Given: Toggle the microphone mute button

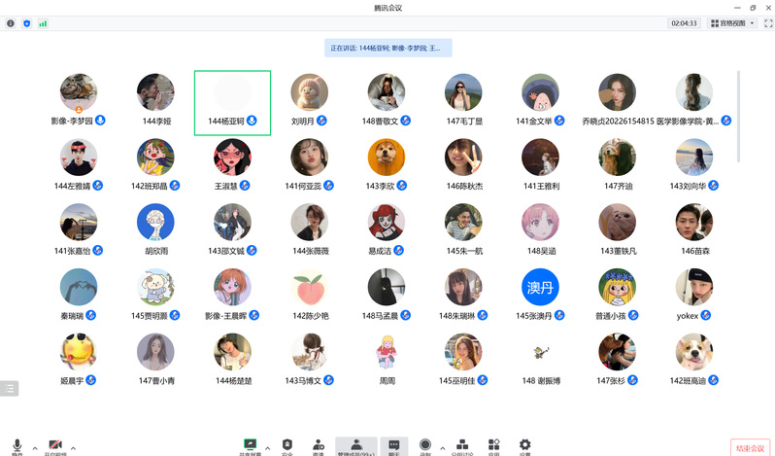Looking at the screenshot, I should [17, 445].
